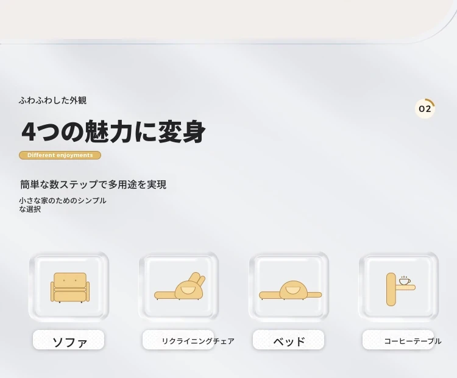Click the domed cushion on the bed icon
This screenshot has height=378, width=457.
293,289
